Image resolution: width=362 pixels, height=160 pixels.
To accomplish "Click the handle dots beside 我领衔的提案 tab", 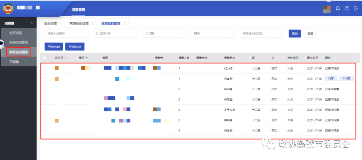I will click(x=93, y=23).
